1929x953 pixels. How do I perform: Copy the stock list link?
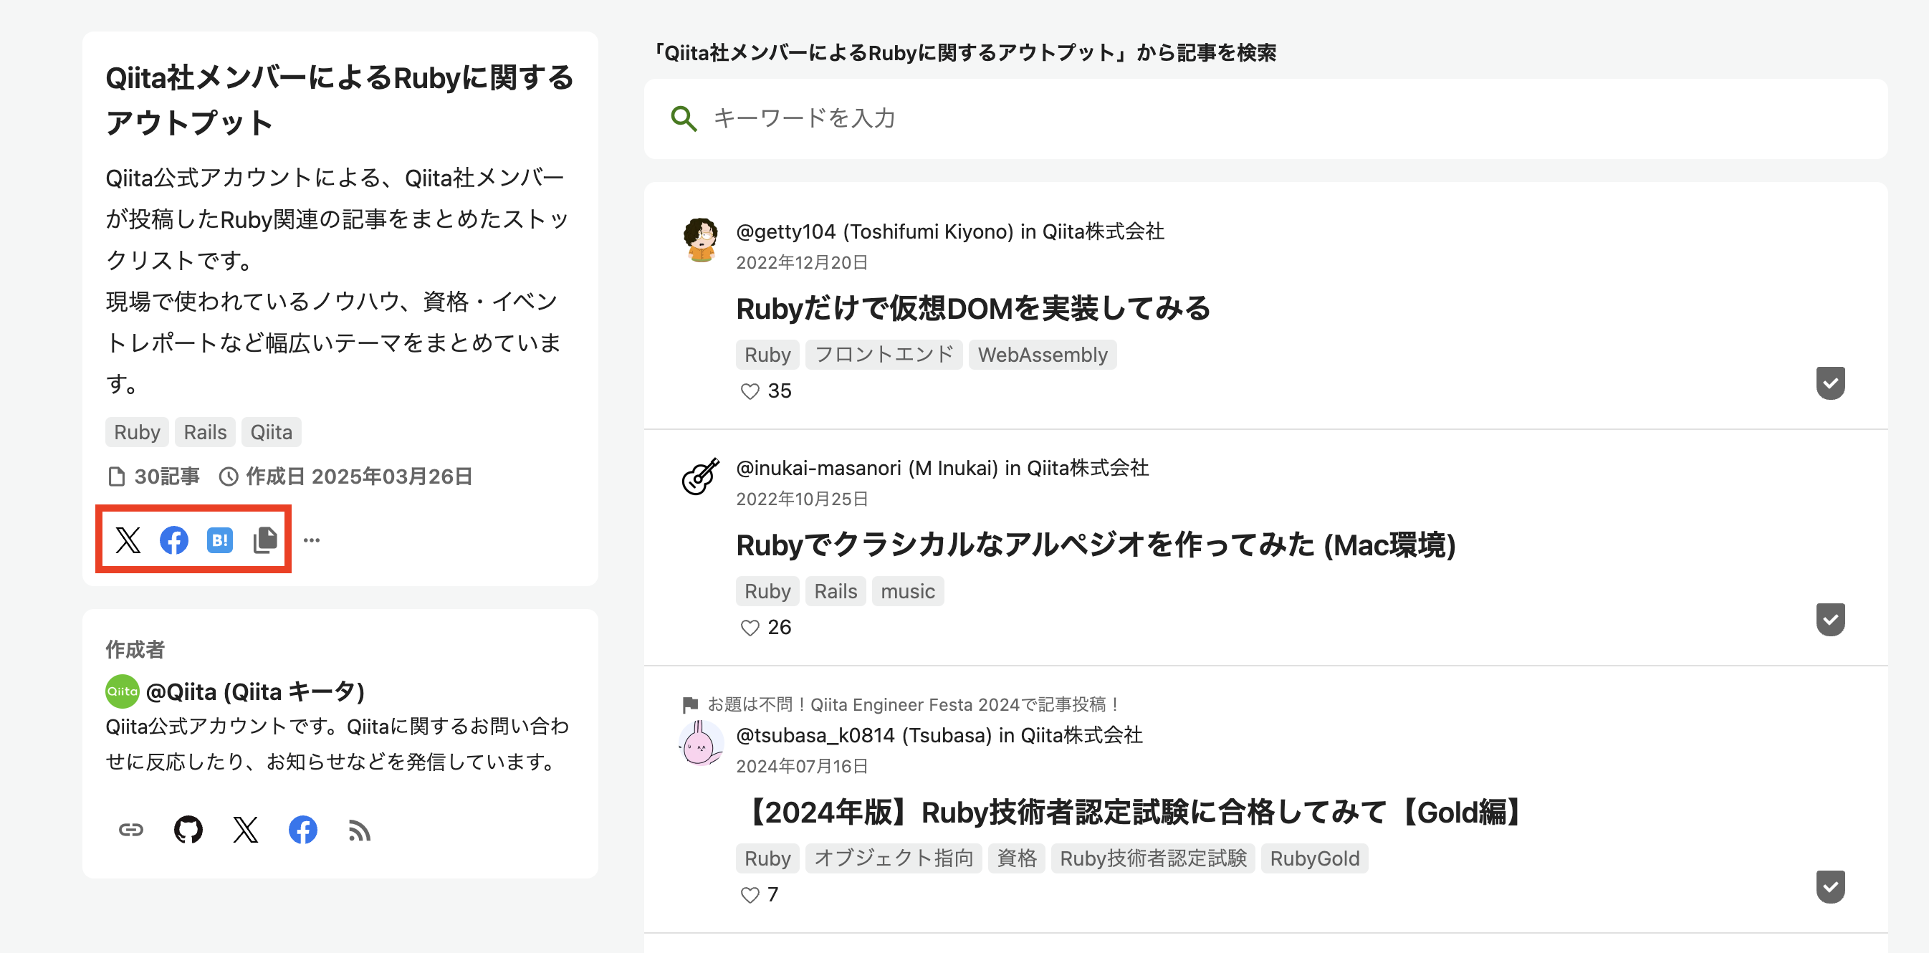(x=265, y=540)
